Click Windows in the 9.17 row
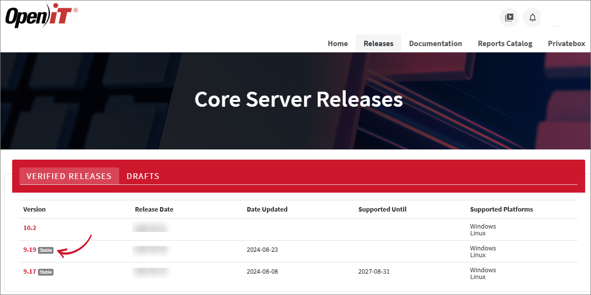Screen dimensions: 591x295 coord(483,270)
